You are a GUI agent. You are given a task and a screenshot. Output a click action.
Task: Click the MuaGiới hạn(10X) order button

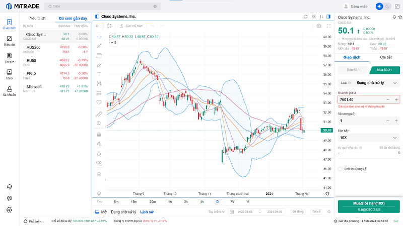[x=369, y=206]
